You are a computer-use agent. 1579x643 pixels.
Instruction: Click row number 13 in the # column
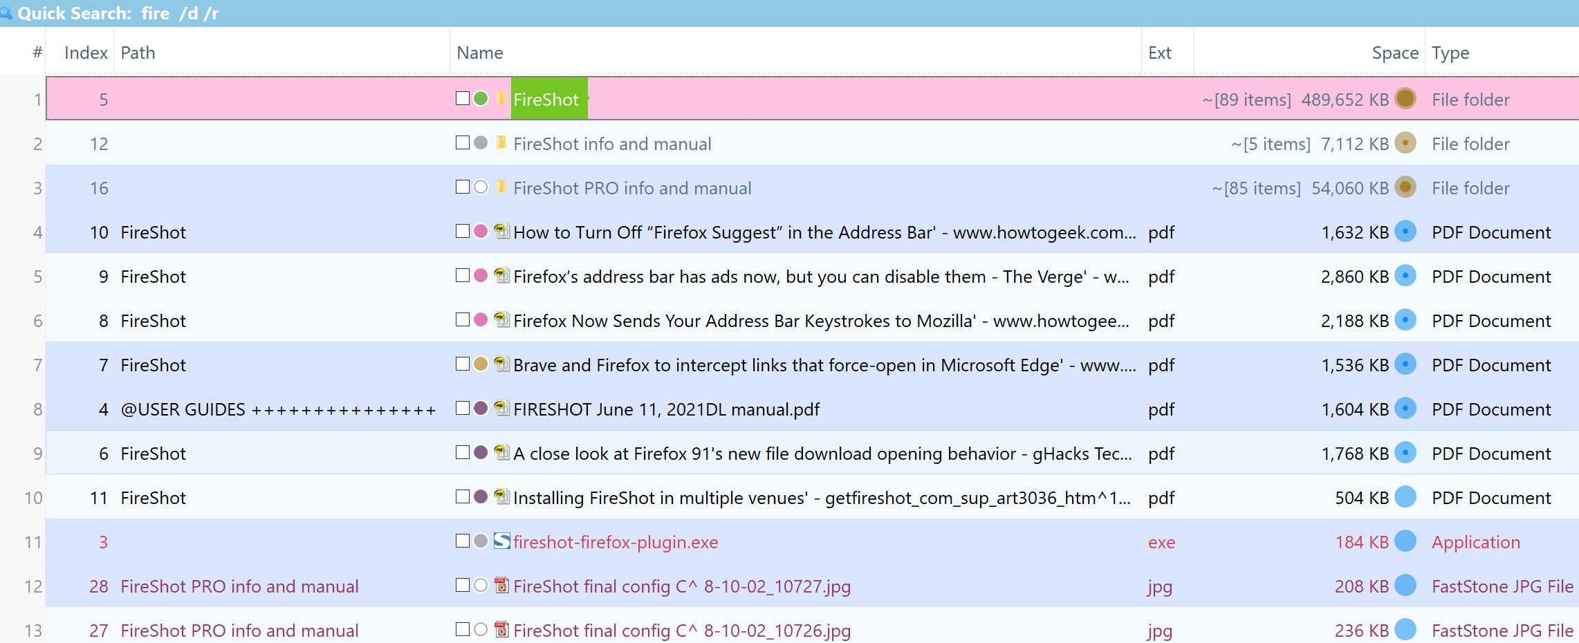pos(33,631)
